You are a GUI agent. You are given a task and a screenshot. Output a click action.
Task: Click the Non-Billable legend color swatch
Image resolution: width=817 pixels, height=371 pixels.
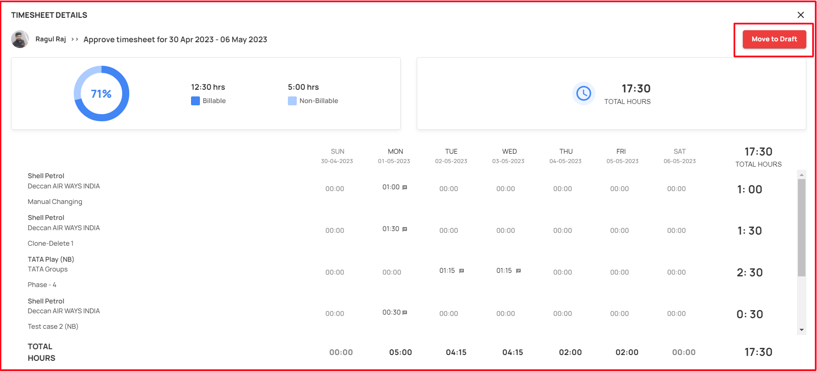tap(292, 101)
